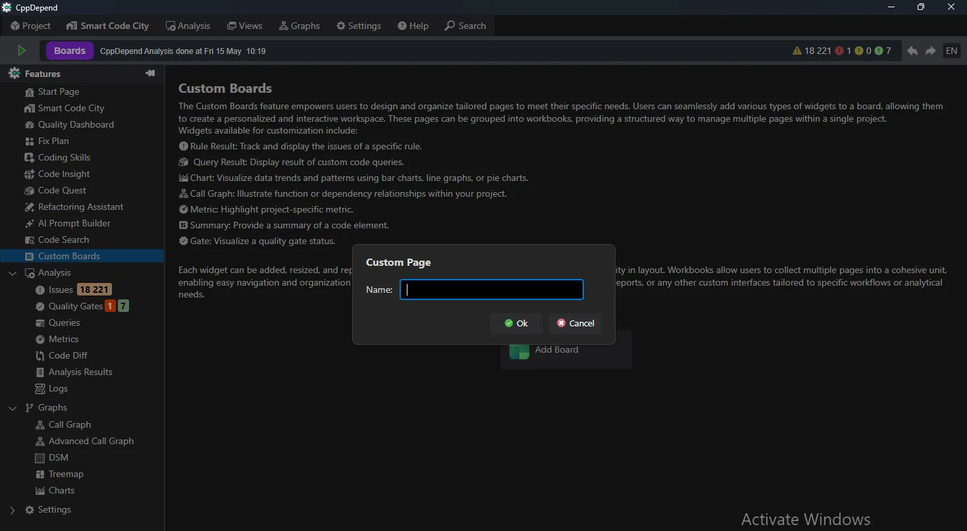The width and height of the screenshot is (967, 531).
Task: Cancel the Custom Page dialog
Action: pyautogui.click(x=575, y=323)
